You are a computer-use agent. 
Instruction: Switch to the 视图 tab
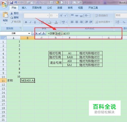click(x=80, y=8)
